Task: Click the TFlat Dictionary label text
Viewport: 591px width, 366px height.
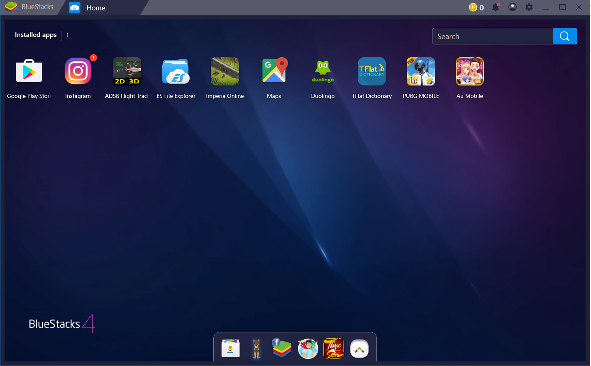Action: [x=372, y=96]
